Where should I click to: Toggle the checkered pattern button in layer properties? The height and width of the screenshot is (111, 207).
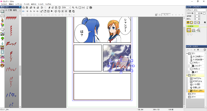(x=195, y=22)
